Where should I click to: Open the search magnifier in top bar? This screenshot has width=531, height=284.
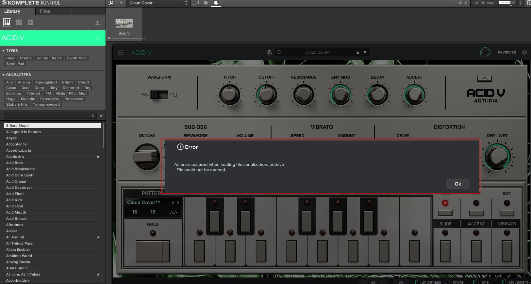(111, 3)
